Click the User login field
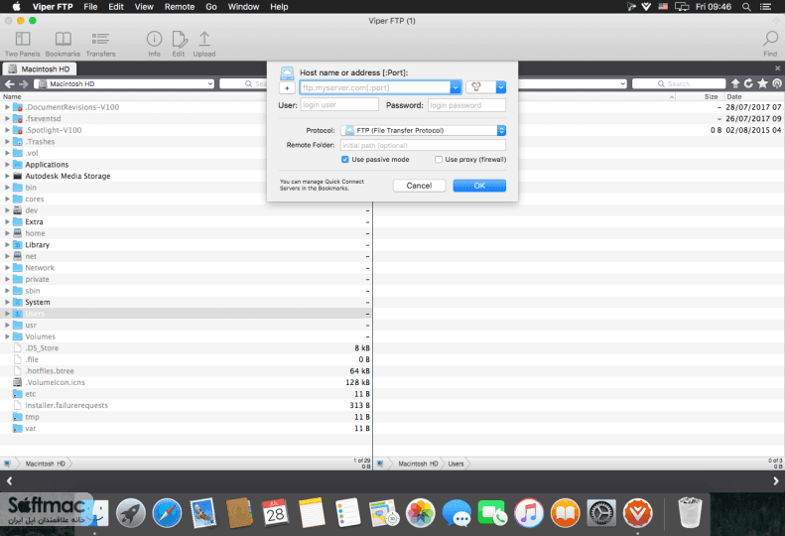Image resolution: width=785 pixels, height=536 pixels. pos(339,105)
